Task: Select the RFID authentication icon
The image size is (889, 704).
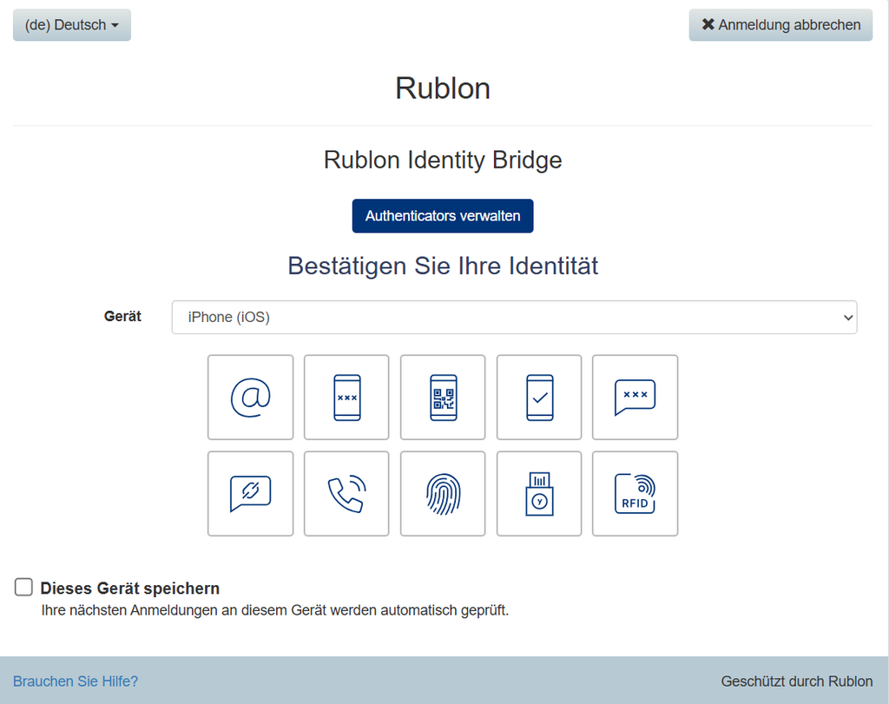Action: 635,494
